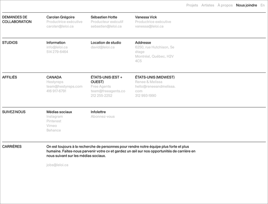This screenshot has height=204, width=268.
Task: Click info@leloi.ca under Information
Action: pos(57,47)
